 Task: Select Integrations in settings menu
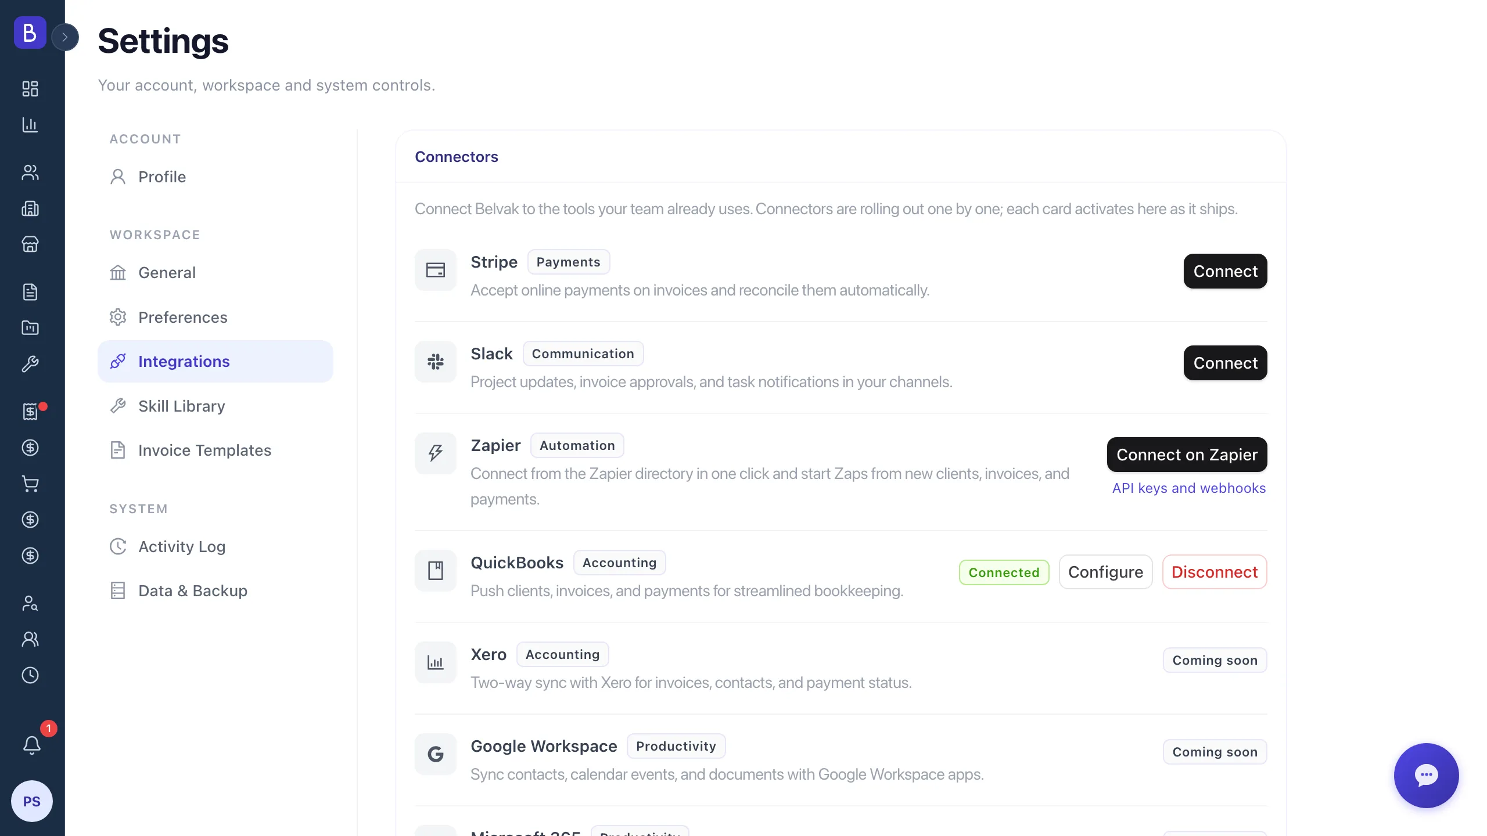coord(215,362)
